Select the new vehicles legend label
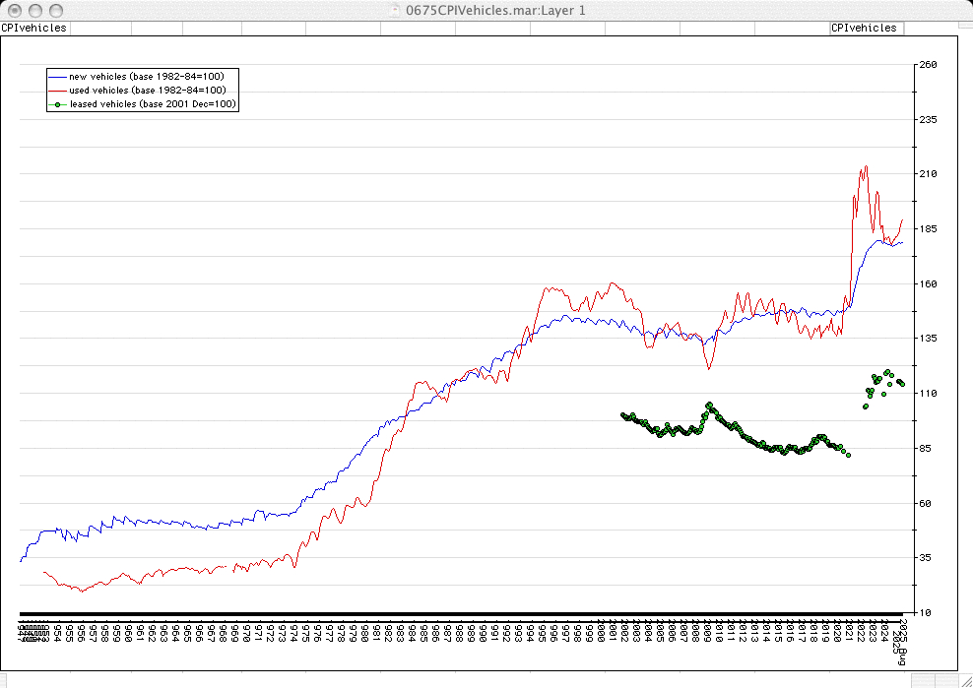This screenshot has width=973, height=688. click(146, 76)
